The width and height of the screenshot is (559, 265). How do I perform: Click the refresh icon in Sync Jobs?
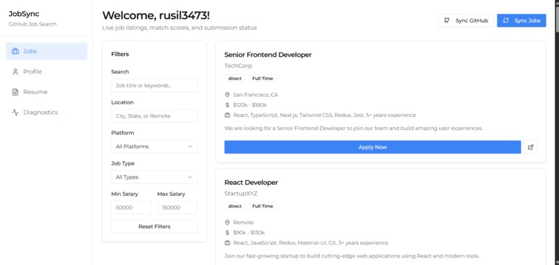[x=506, y=21]
